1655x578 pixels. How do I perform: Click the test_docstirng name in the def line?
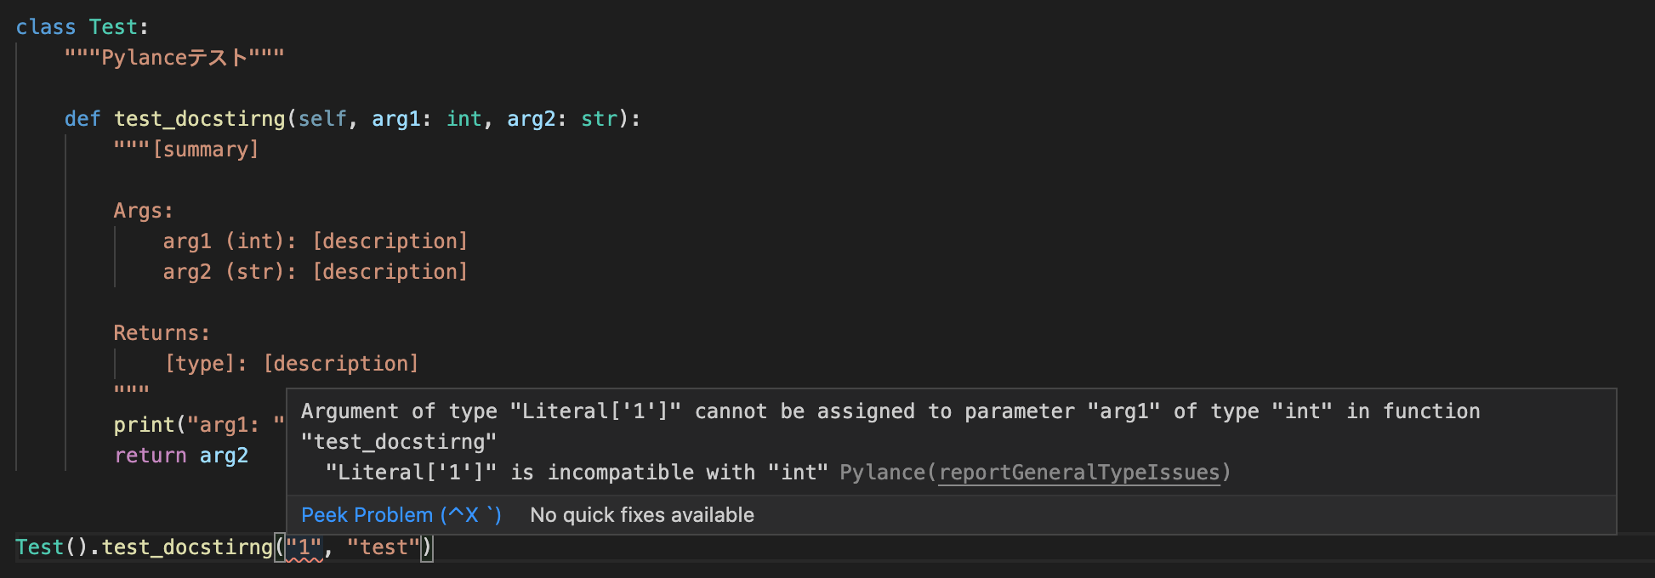click(199, 119)
